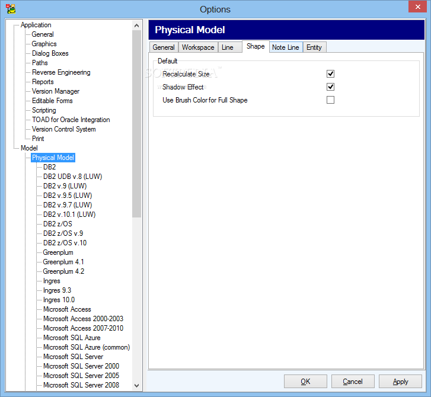This screenshot has height=397, width=431.
Task: Select the Physical Model tree node
Action: coord(53,158)
